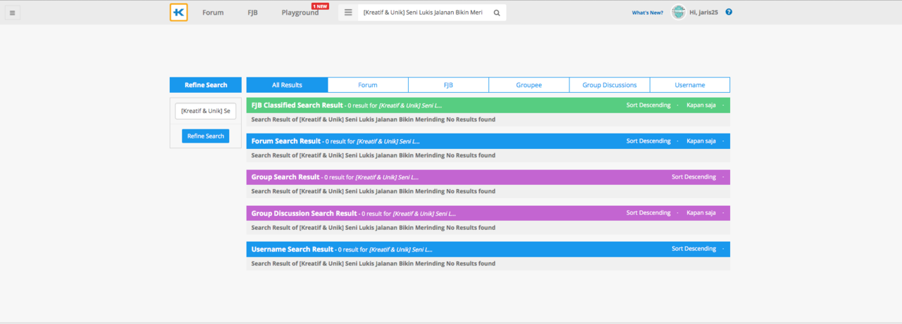Open Kapan saja filter for FJB Classified
Viewport: 902px width, 324px height.
(x=701, y=105)
